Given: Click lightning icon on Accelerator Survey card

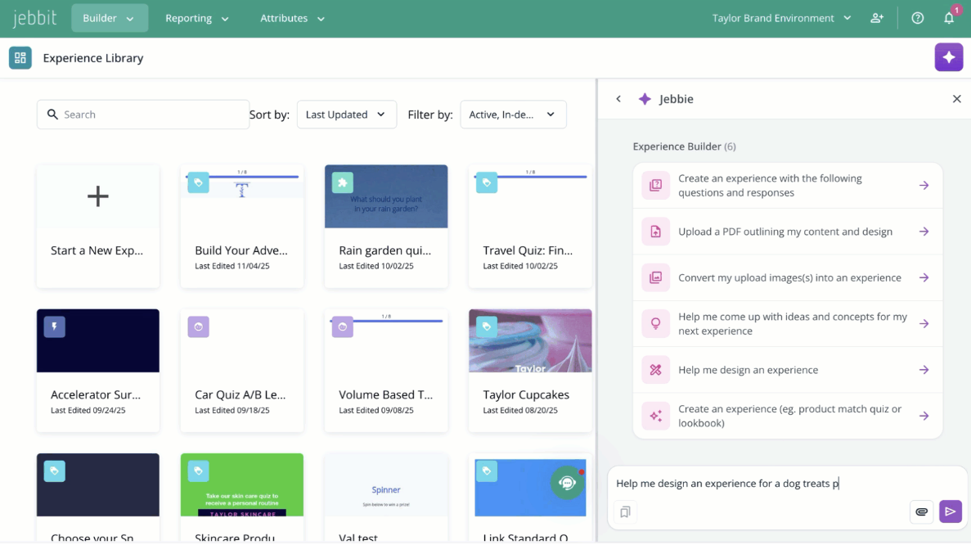Looking at the screenshot, I should coord(55,327).
